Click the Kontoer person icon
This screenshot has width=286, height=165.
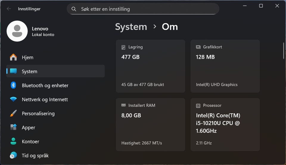click(13, 142)
